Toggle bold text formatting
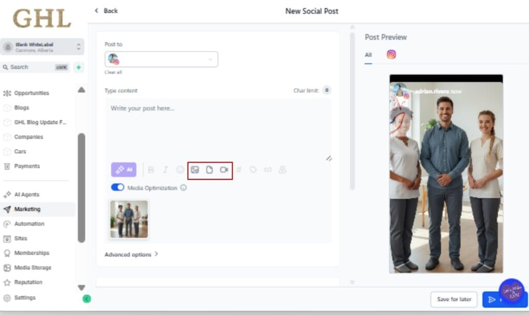The width and height of the screenshot is (529, 315). (151, 169)
